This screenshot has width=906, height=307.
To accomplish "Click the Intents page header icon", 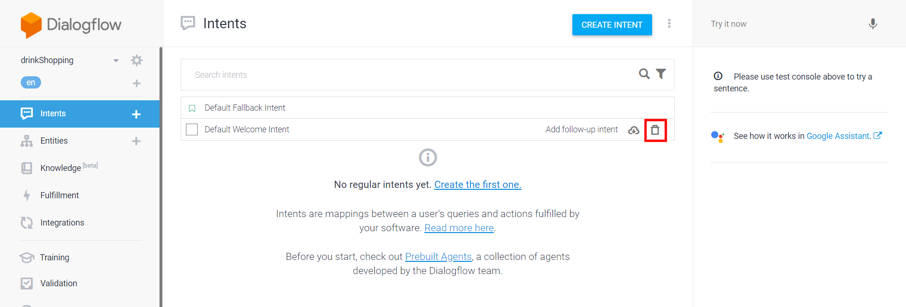I will [188, 23].
